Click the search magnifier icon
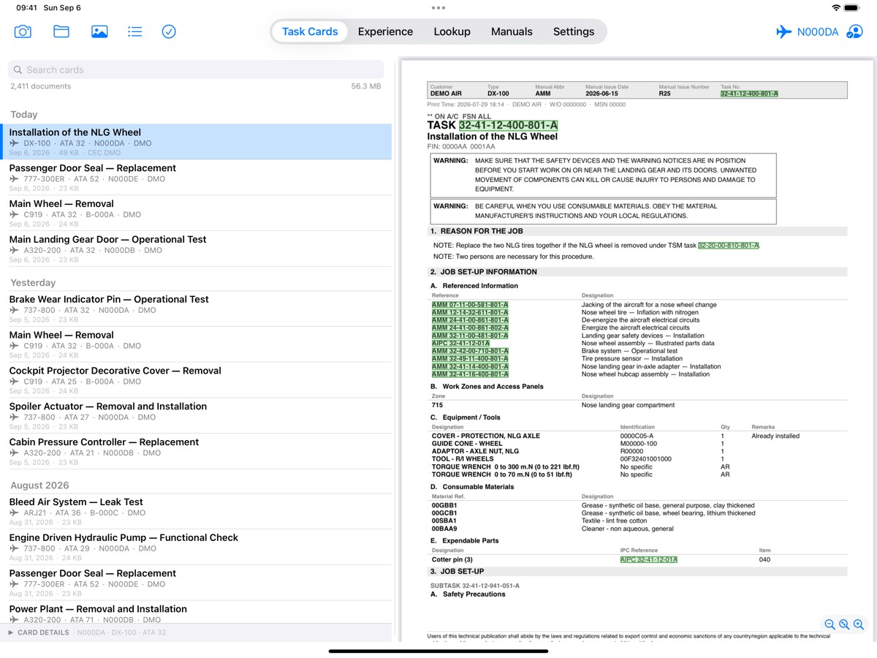The width and height of the screenshot is (877, 658). pyautogui.click(x=18, y=70)
